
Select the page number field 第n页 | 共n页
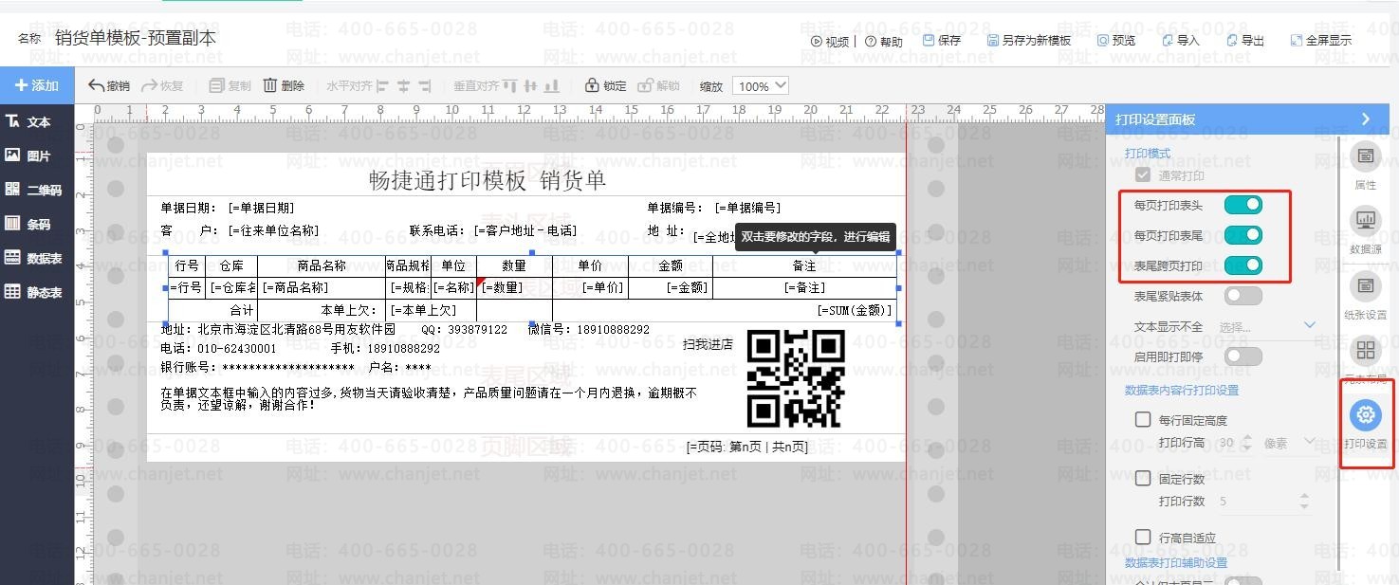(x=747, y=447)
